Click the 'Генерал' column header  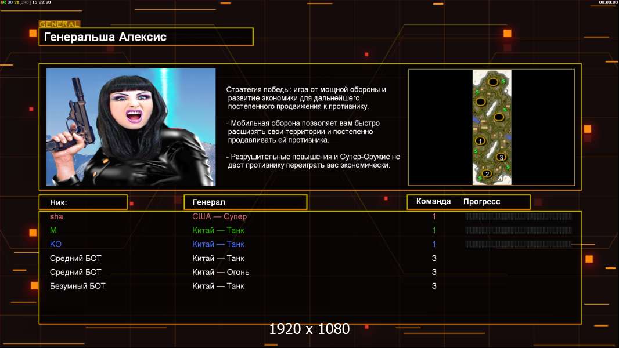[x=245, y=202]
